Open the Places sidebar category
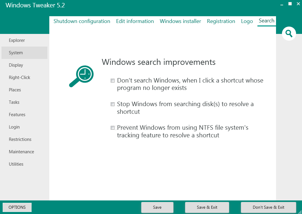 tap(25, 90)
